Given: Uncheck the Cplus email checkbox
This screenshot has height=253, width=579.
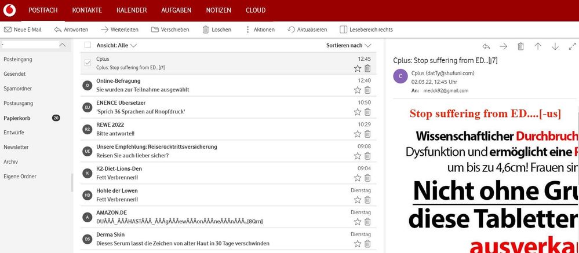Looking at the screenshot, I should [88, 63].
